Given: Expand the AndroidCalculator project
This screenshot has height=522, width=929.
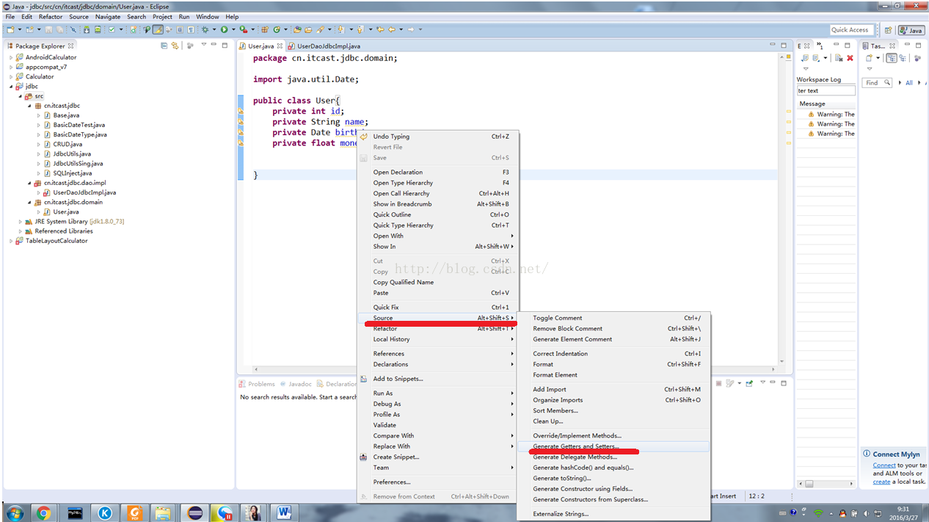Looking at the screenshot, I should [x=11, y=57].
